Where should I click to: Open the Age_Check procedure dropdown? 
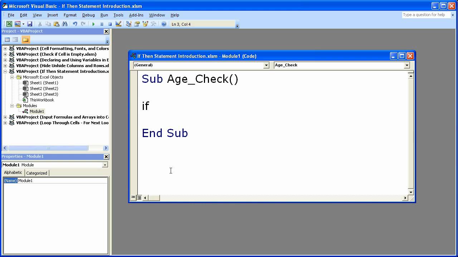point(407,65)
